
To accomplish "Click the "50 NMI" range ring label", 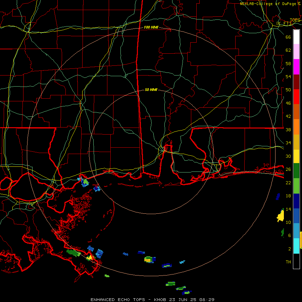I will click(151, 90).
